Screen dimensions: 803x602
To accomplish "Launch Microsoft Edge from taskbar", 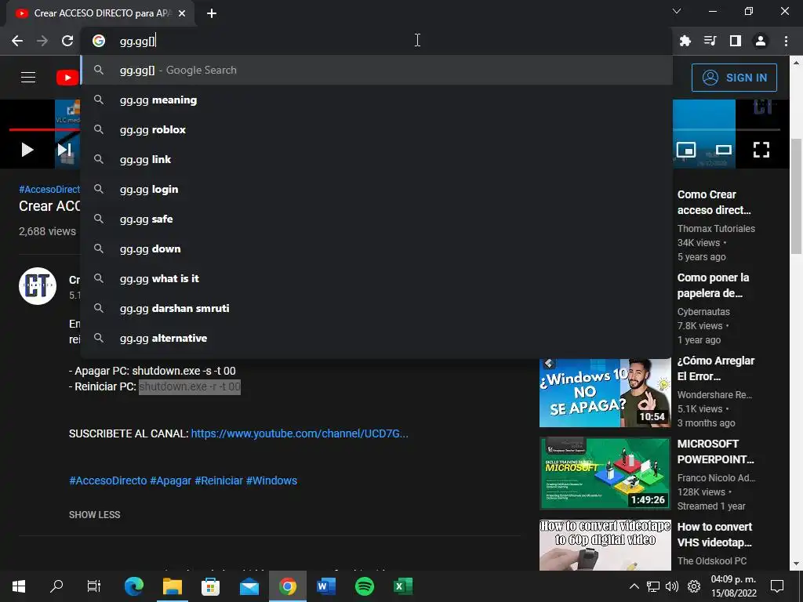I will (x=133, y=586).
